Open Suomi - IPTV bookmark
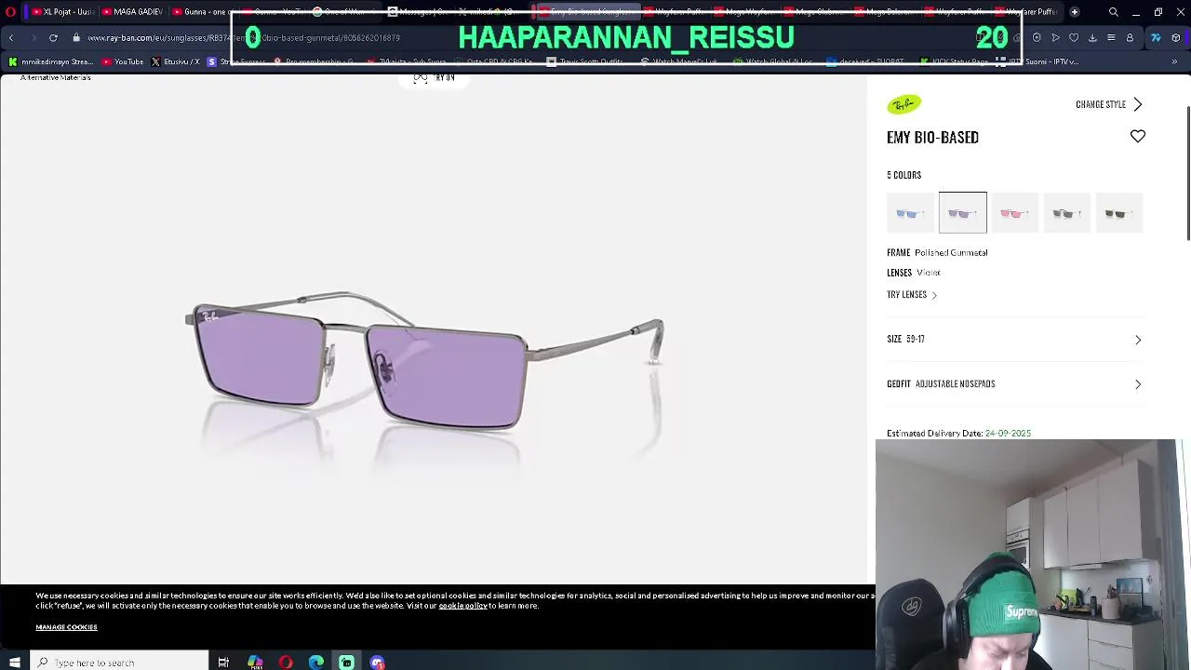The width and height of the screenshot is (1191, 670). 1037,61
